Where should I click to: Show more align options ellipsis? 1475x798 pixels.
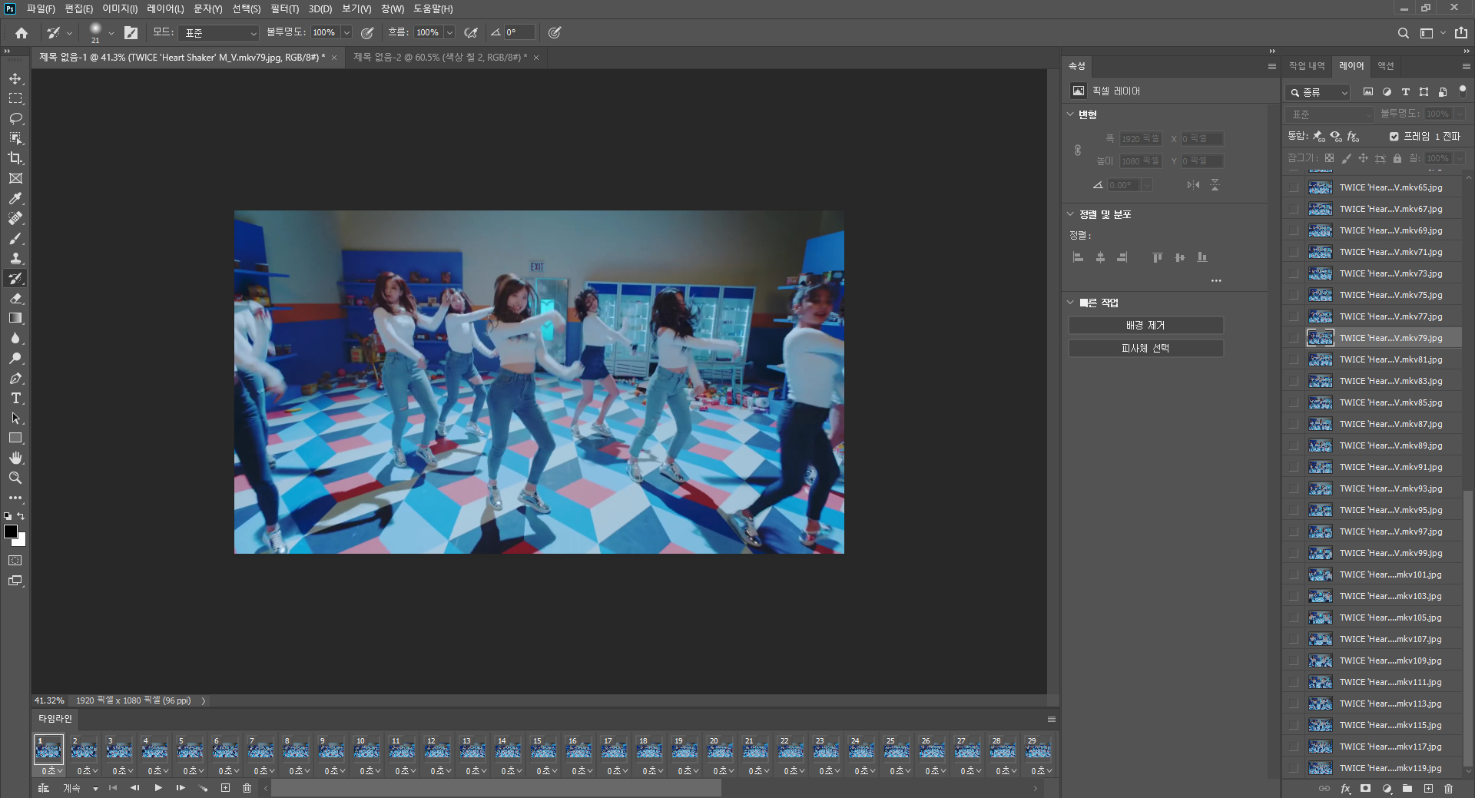1216,281
